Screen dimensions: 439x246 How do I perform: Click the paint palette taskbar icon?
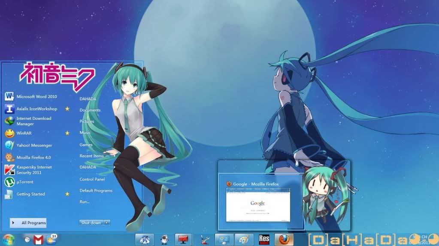click(x=244, y=240)
